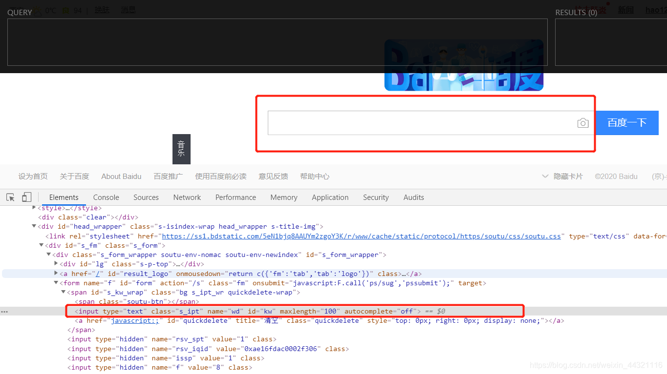Viewport: 667px width, 374px height.
Task: Click the ©2020 Baidu text
Action: pos(616,177)
